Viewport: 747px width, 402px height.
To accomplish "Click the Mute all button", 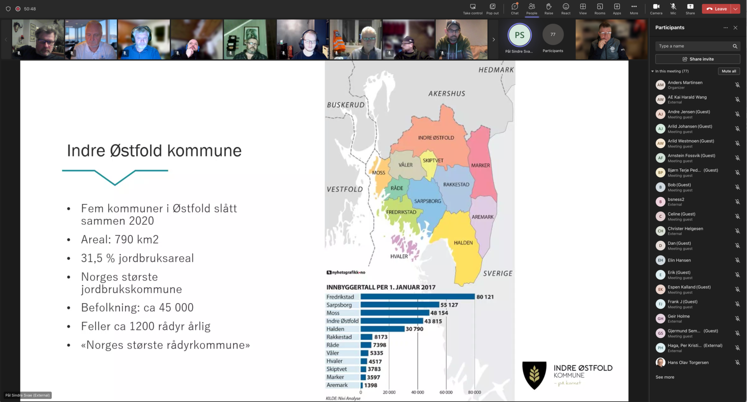I will pos(728,71).
